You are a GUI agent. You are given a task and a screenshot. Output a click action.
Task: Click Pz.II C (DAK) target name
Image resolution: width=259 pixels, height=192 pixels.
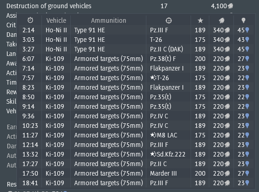166,49
